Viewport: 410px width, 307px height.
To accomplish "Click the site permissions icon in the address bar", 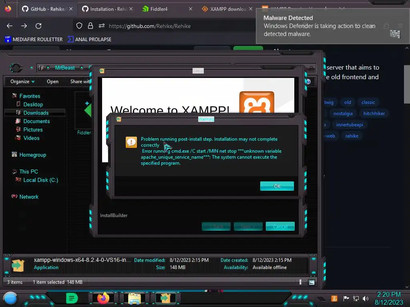I will pyautogui.click(x=102, y=26).
